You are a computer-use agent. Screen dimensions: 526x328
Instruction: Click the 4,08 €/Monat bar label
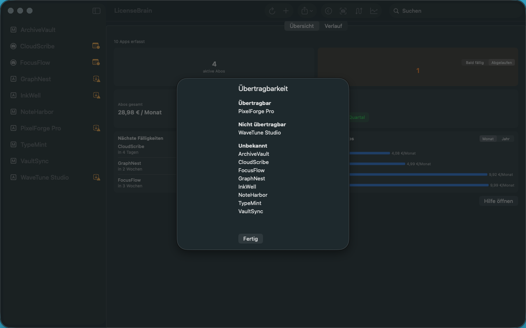[x=404, y=153]
